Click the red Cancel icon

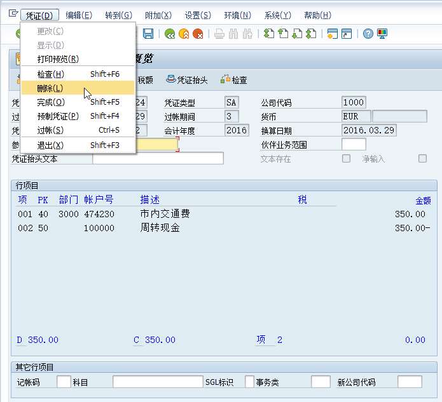(198, 34)
